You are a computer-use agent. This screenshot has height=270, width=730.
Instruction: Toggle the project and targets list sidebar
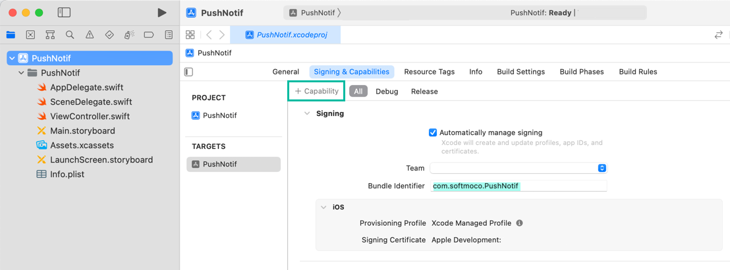tap(189, 72)
